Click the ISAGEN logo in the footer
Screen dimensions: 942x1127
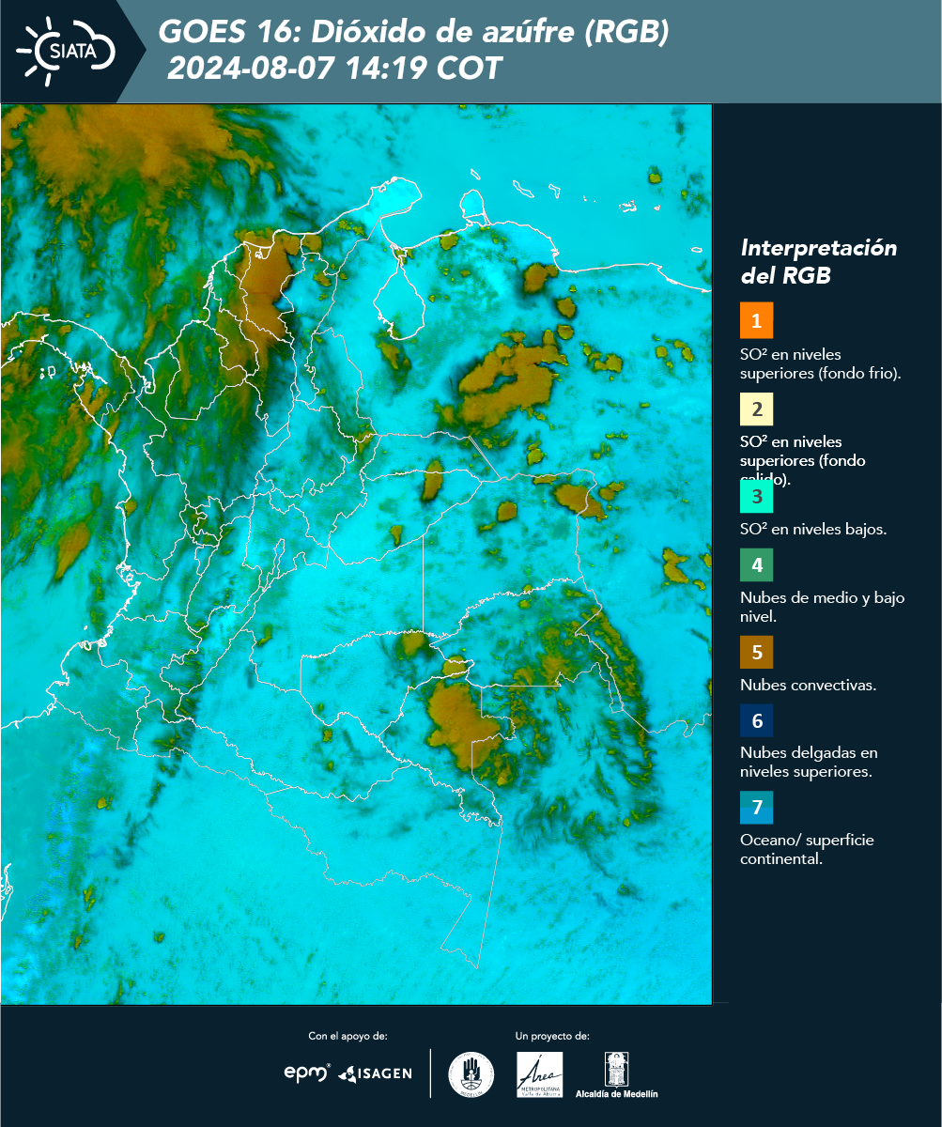(375, 1073)
